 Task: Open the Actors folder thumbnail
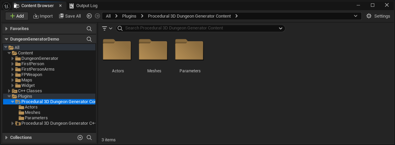(117, 50)
